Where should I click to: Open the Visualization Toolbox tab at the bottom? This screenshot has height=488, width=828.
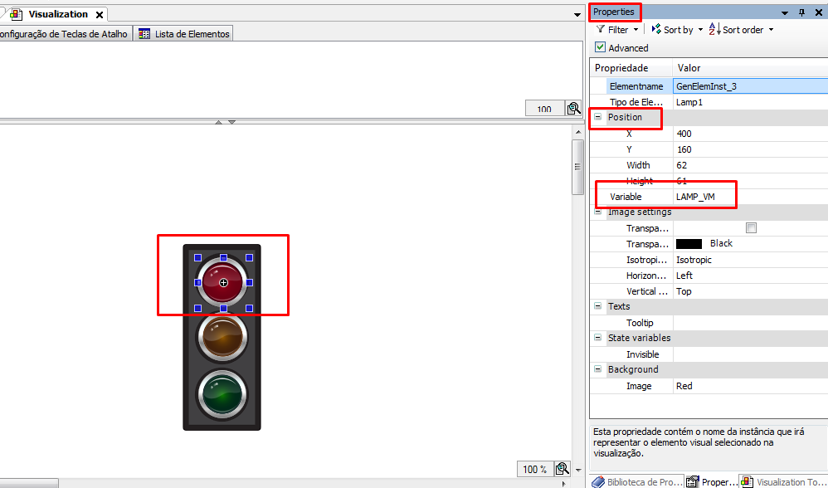click(784, 481)
